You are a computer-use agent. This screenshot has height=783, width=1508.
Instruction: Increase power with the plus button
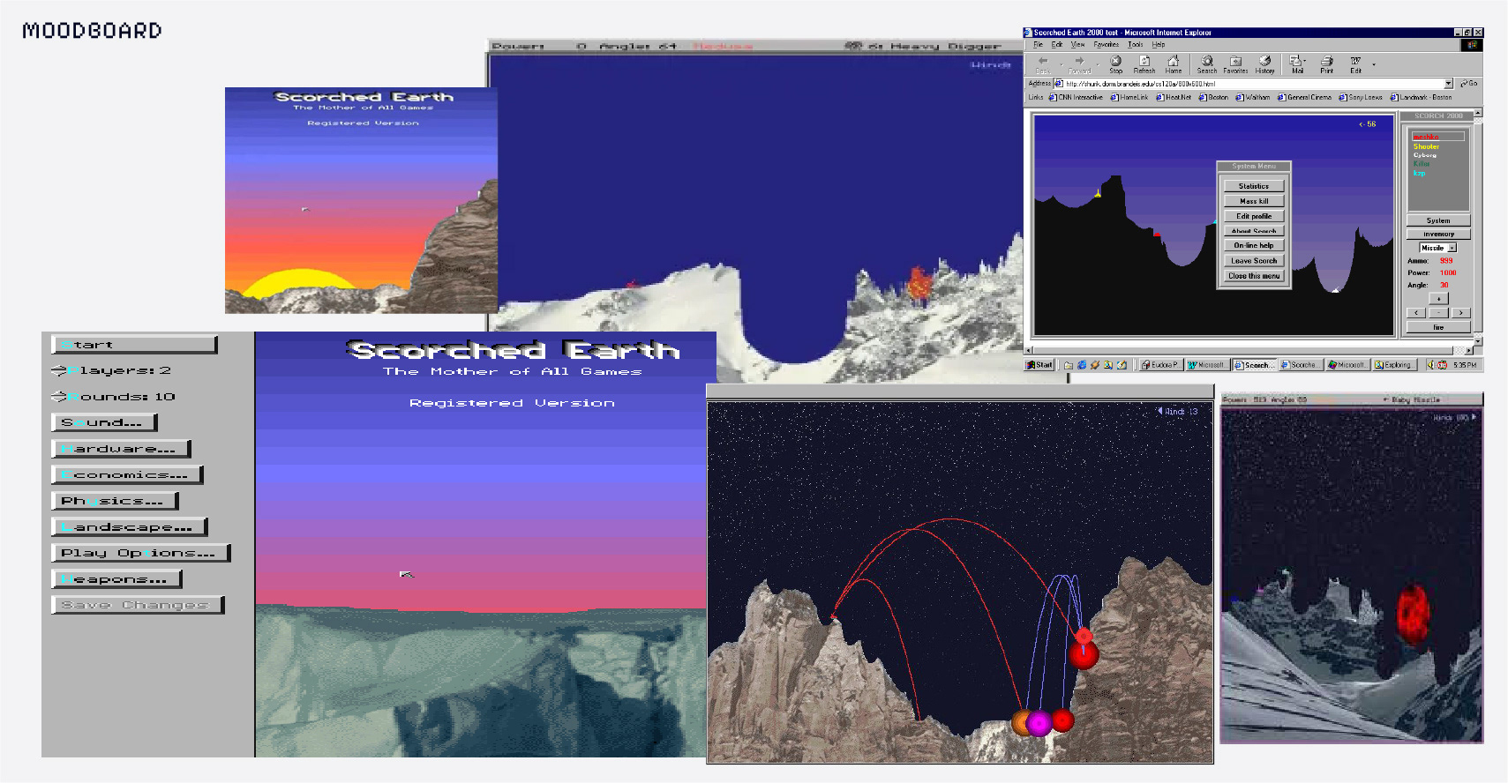point(1438,299)
